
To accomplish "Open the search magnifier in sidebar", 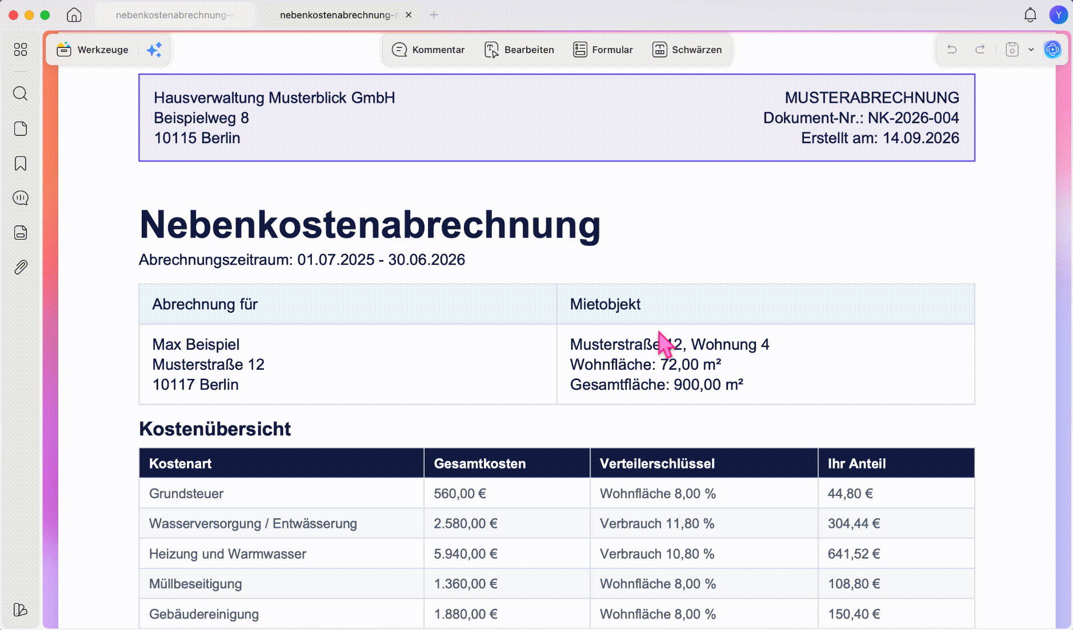I will pyautogui.click(x=21, y=94).
